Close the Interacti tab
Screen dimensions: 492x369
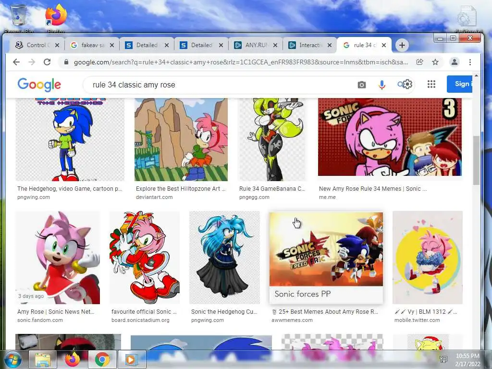point(330,45)
